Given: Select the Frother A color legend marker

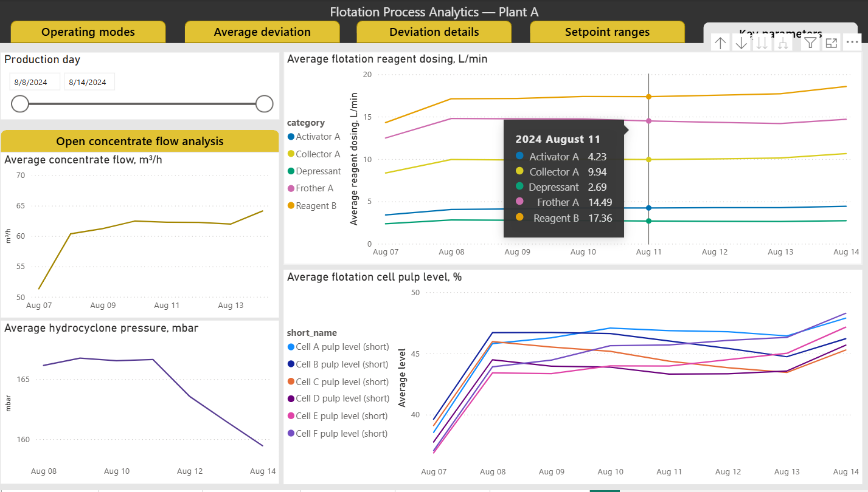Looking at the screenshot, I should point(291,188).
